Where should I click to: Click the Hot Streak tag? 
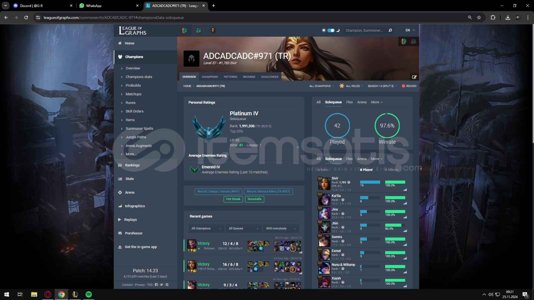pos(233,199)
